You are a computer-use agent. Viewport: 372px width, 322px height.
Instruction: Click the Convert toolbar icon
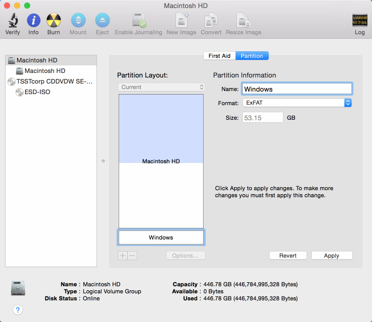[211, 20]
